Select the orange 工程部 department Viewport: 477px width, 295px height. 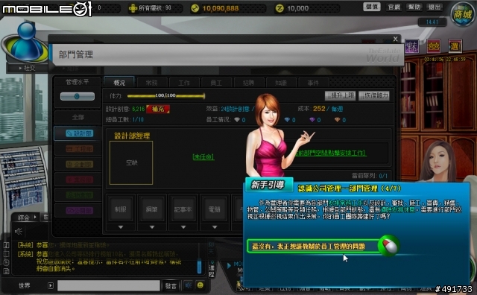(x=78, y=149)
